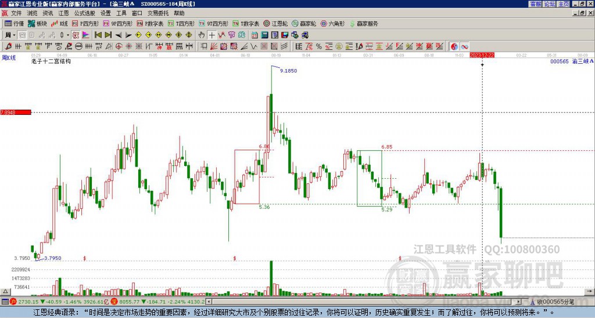Open the calculator icon

(265, 35)
